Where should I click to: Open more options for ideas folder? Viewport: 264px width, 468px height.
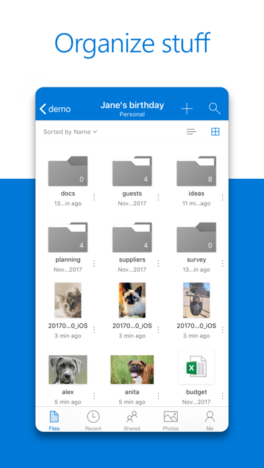pyautogui.click(x=222, y=197)
